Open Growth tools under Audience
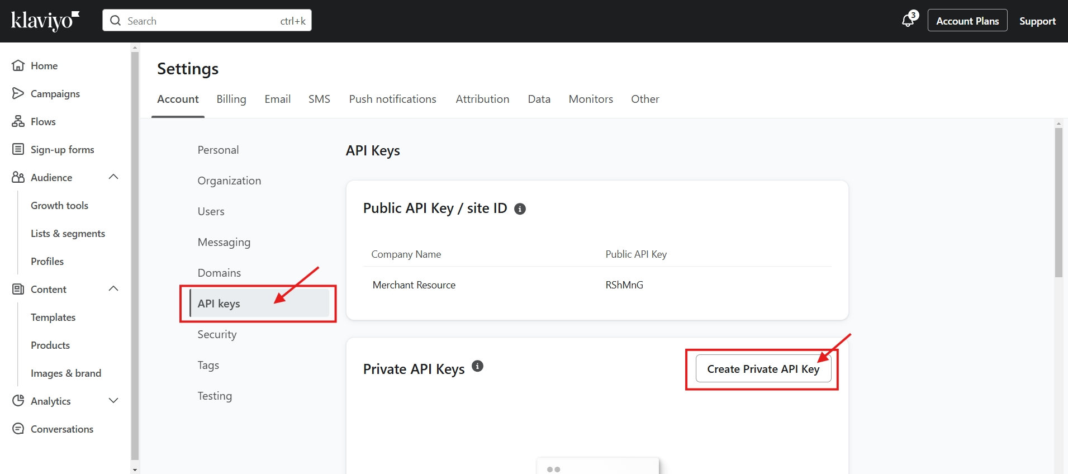Image resolution: width=1068 pixels, height=474 pixels. pyautogui.click(x=60, y=205)
